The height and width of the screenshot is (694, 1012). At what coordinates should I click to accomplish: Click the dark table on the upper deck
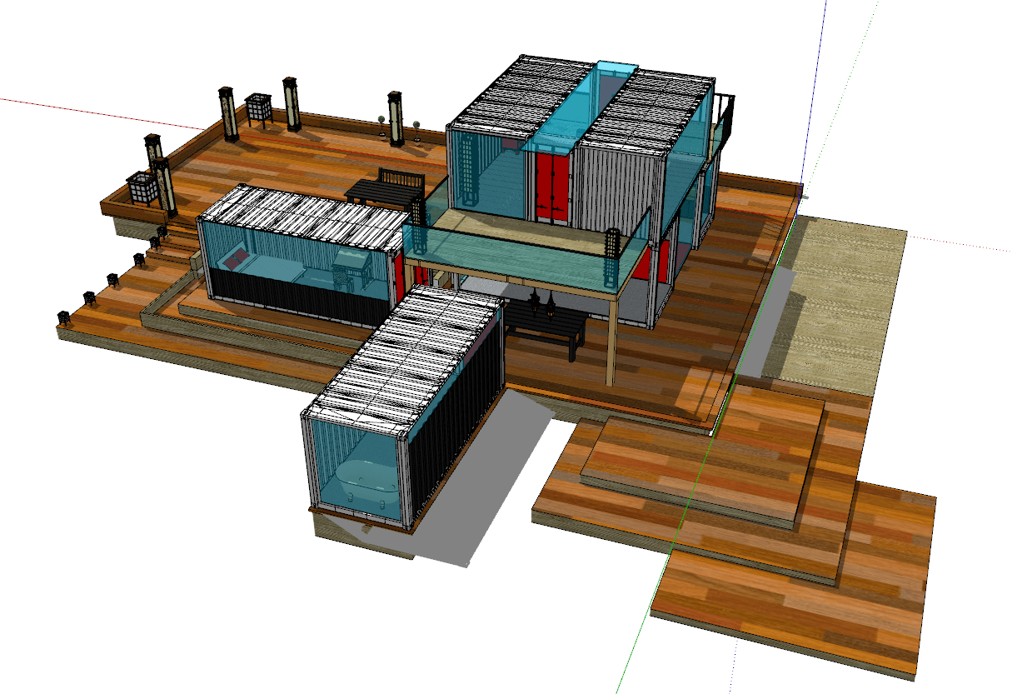(385, 192)
